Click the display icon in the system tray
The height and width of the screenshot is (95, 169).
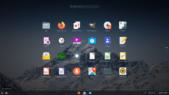click(150, 93)
